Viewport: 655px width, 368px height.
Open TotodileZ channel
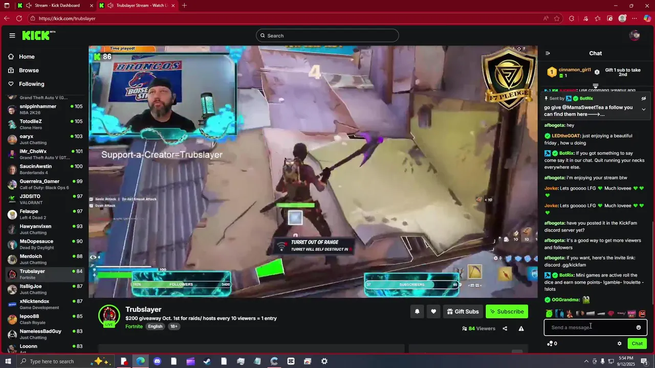click(x=45, y=124)
